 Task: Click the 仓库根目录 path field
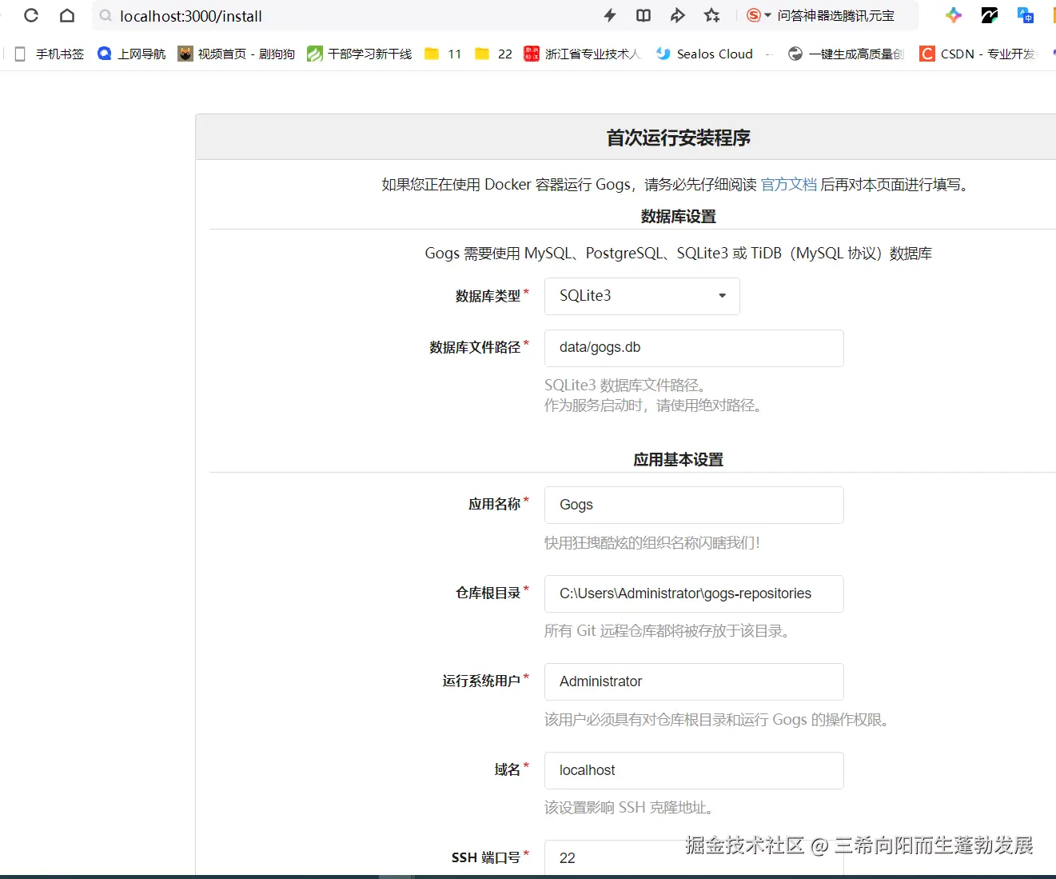(x=694, y=593)
